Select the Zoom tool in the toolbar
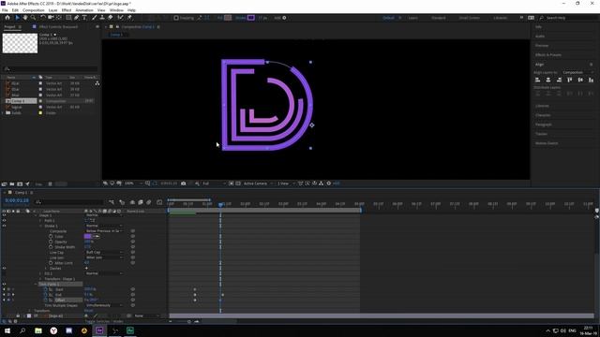 [34, 18]
